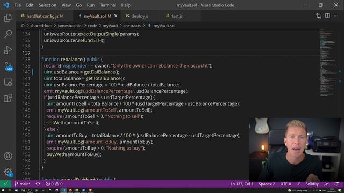Expand the myVault.sol breadcrumb file

pos(164,26)
